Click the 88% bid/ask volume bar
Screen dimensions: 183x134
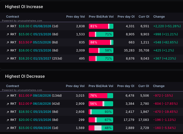tap(101, 42)
